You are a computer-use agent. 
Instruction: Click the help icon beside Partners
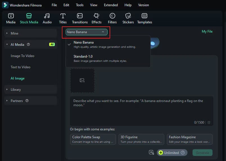click(x=27, y=101)
